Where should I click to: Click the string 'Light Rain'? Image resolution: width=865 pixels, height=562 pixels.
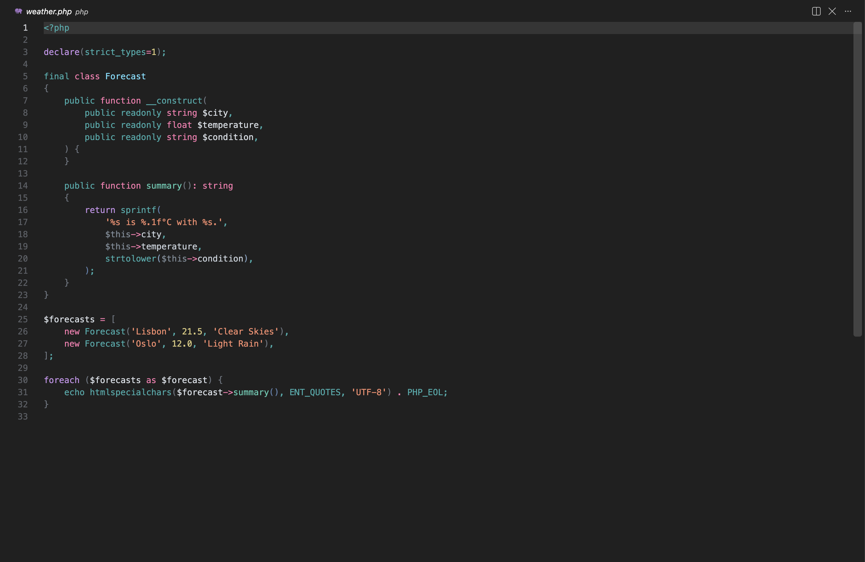pos(233,344)
